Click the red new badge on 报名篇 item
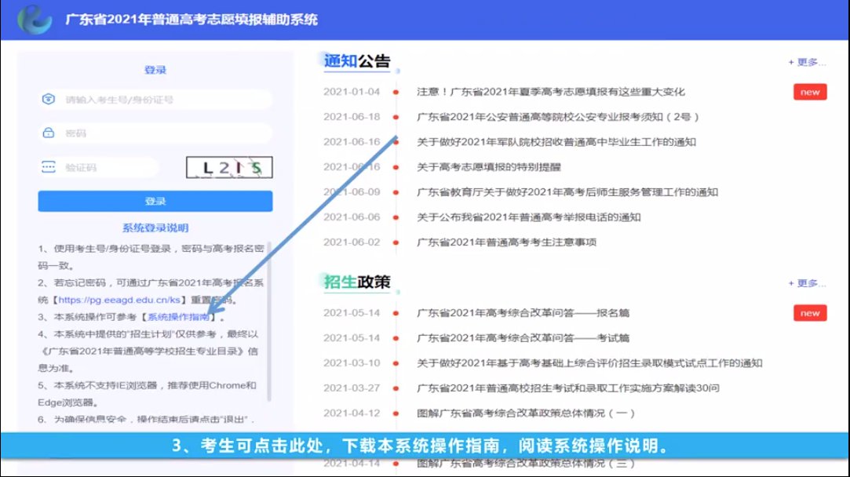 (x=810, y=313)
